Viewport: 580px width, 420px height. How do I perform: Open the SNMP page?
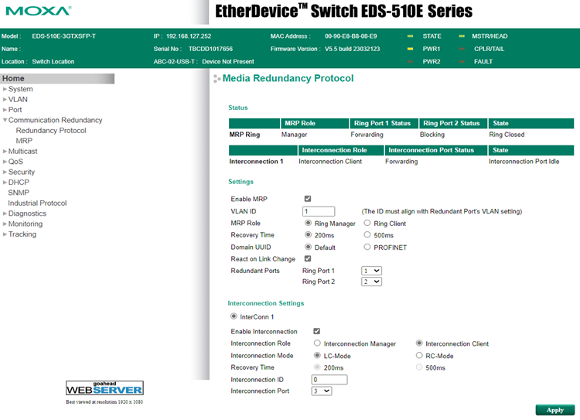(x=19, y=193)
